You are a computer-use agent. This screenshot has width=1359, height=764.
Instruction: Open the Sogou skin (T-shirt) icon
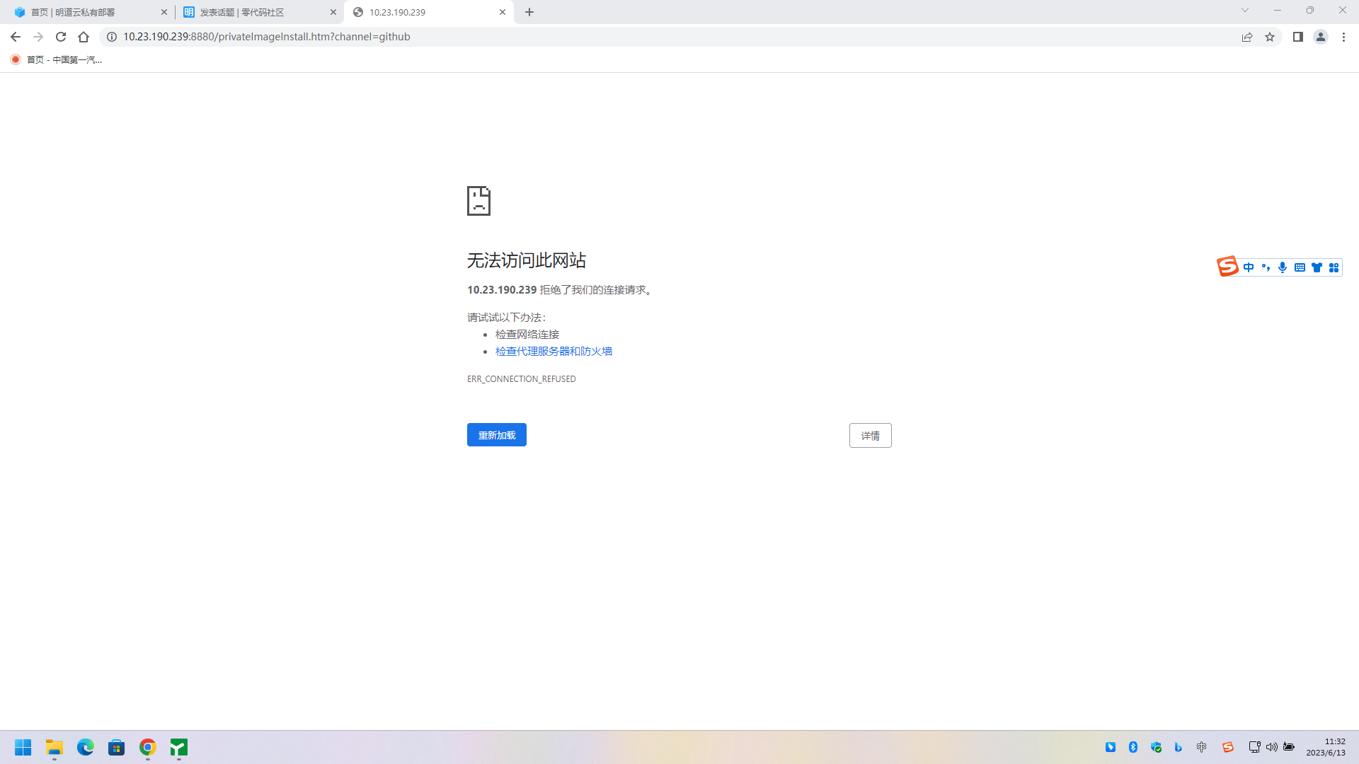tap(1317, 267)
